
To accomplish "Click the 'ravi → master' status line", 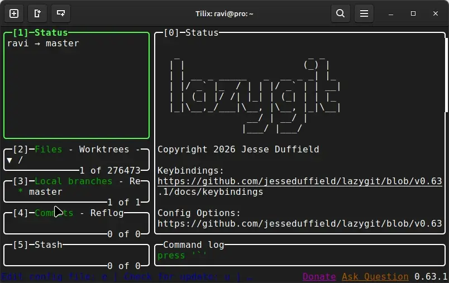I will [43, 44].
